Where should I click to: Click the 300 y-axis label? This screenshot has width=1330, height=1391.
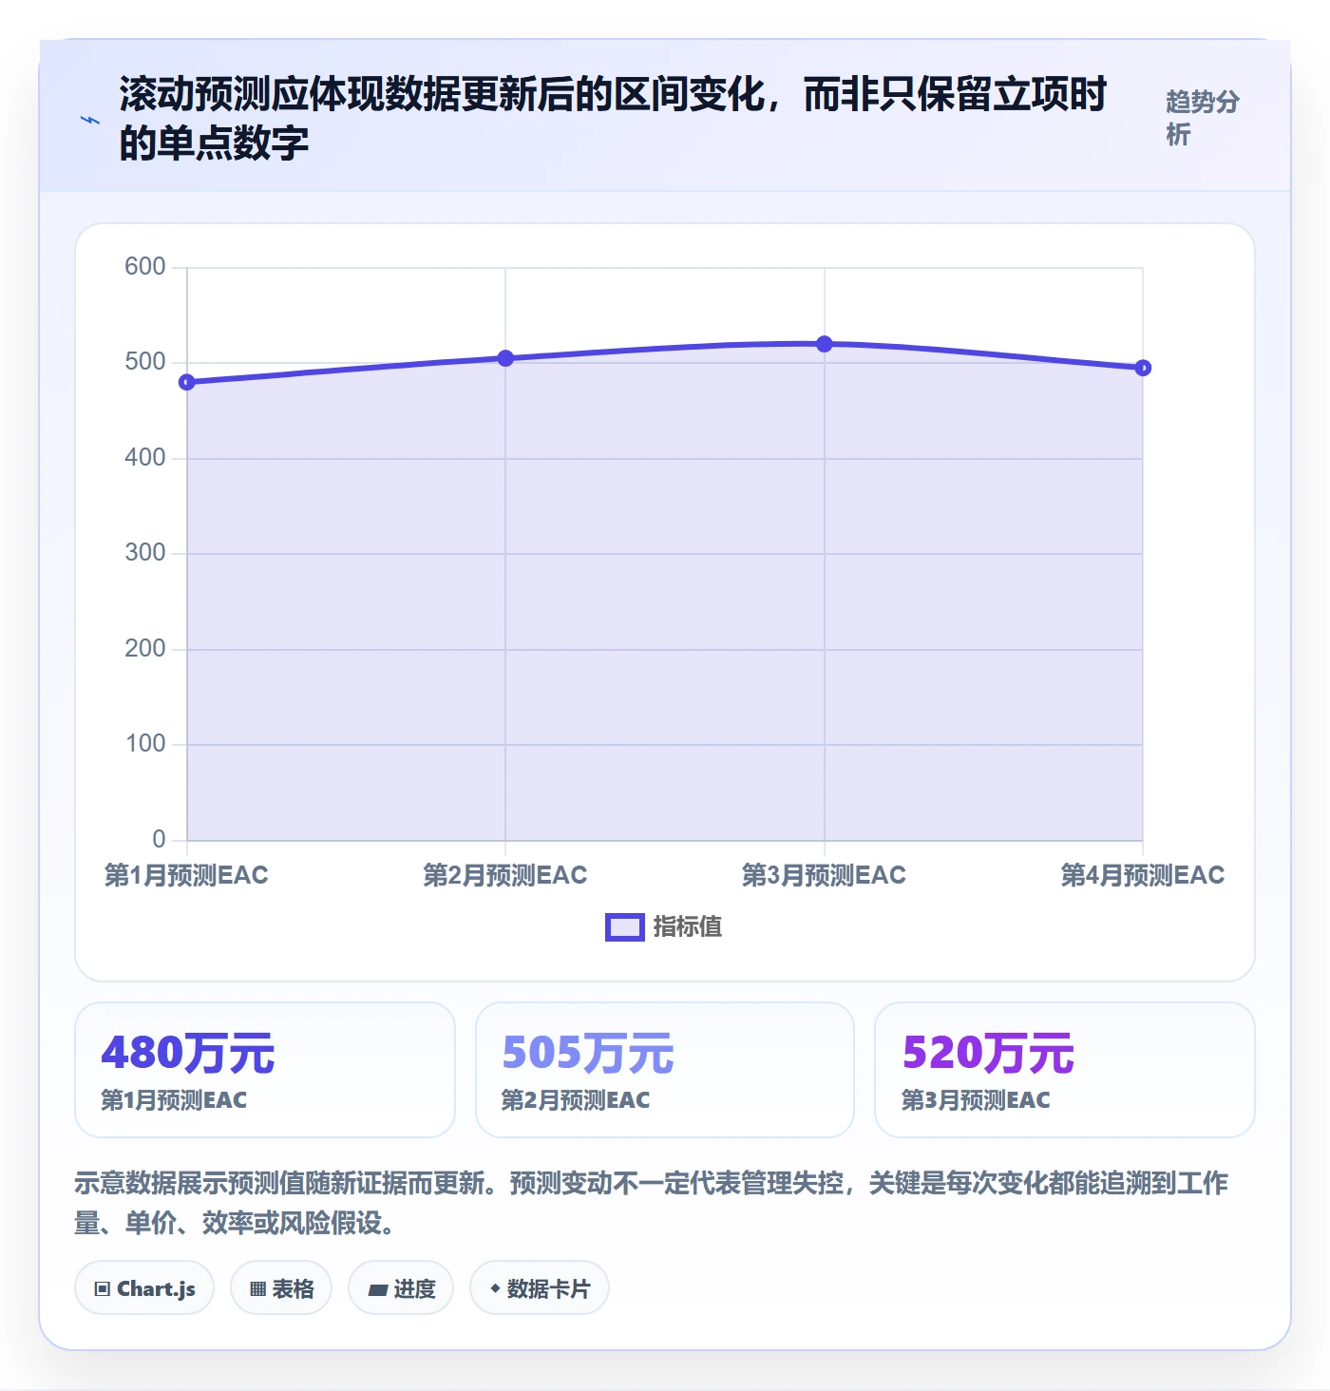pyautogui.click(x=145, y=553)
